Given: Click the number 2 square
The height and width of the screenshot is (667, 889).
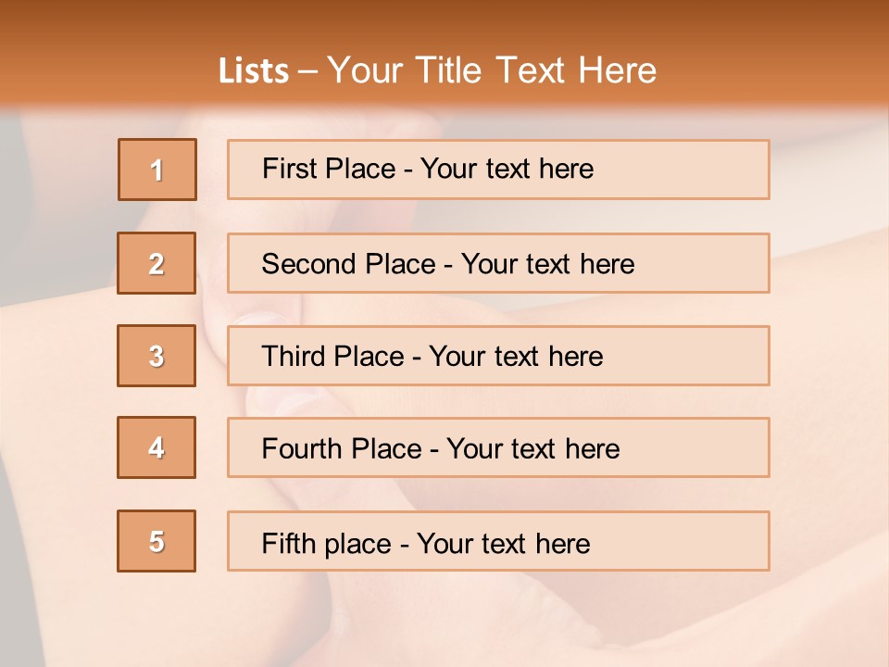Looking at the screenshot, I should point(157,263).
